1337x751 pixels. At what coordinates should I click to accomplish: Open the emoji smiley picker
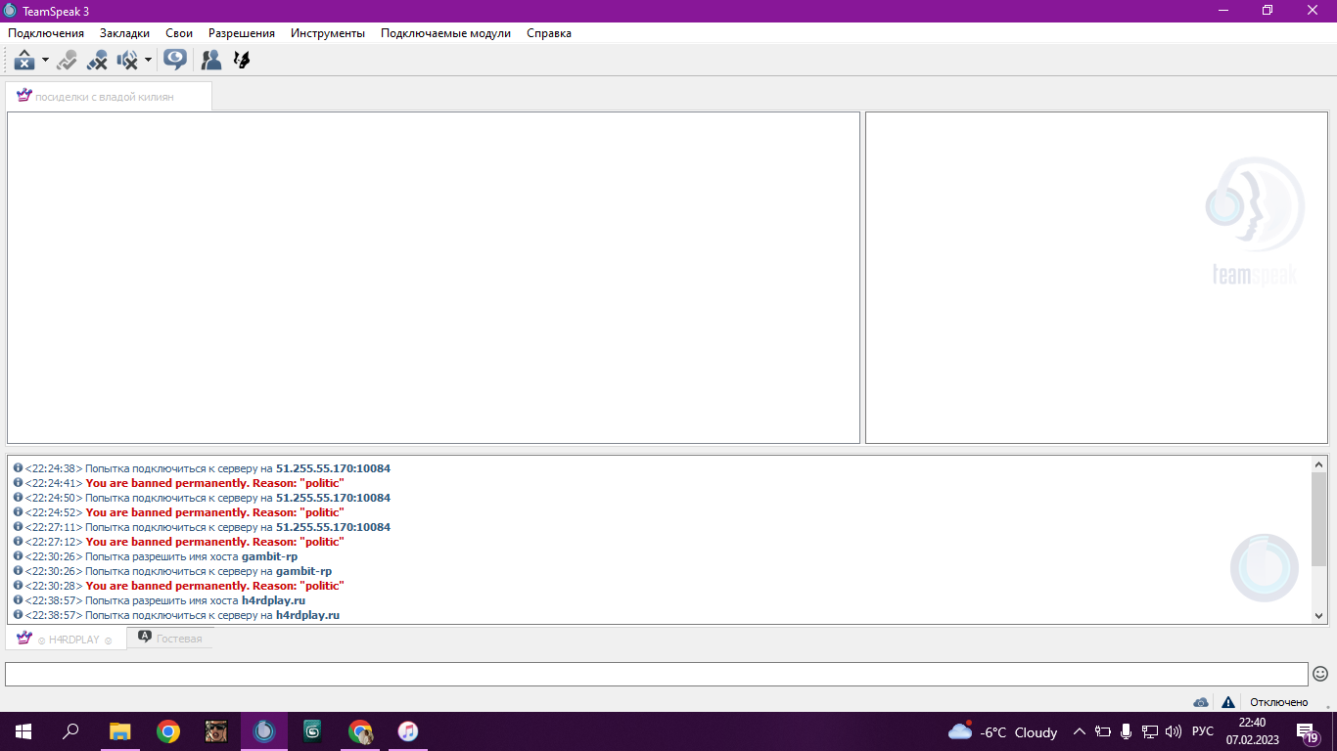point(1320,674)
